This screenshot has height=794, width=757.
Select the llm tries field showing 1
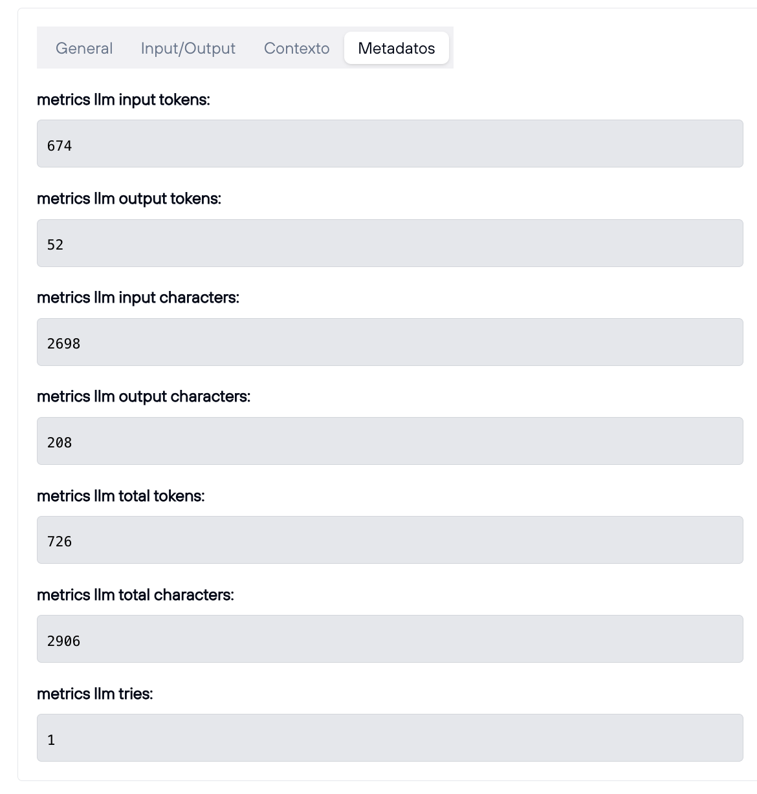(x=389, y=738)
